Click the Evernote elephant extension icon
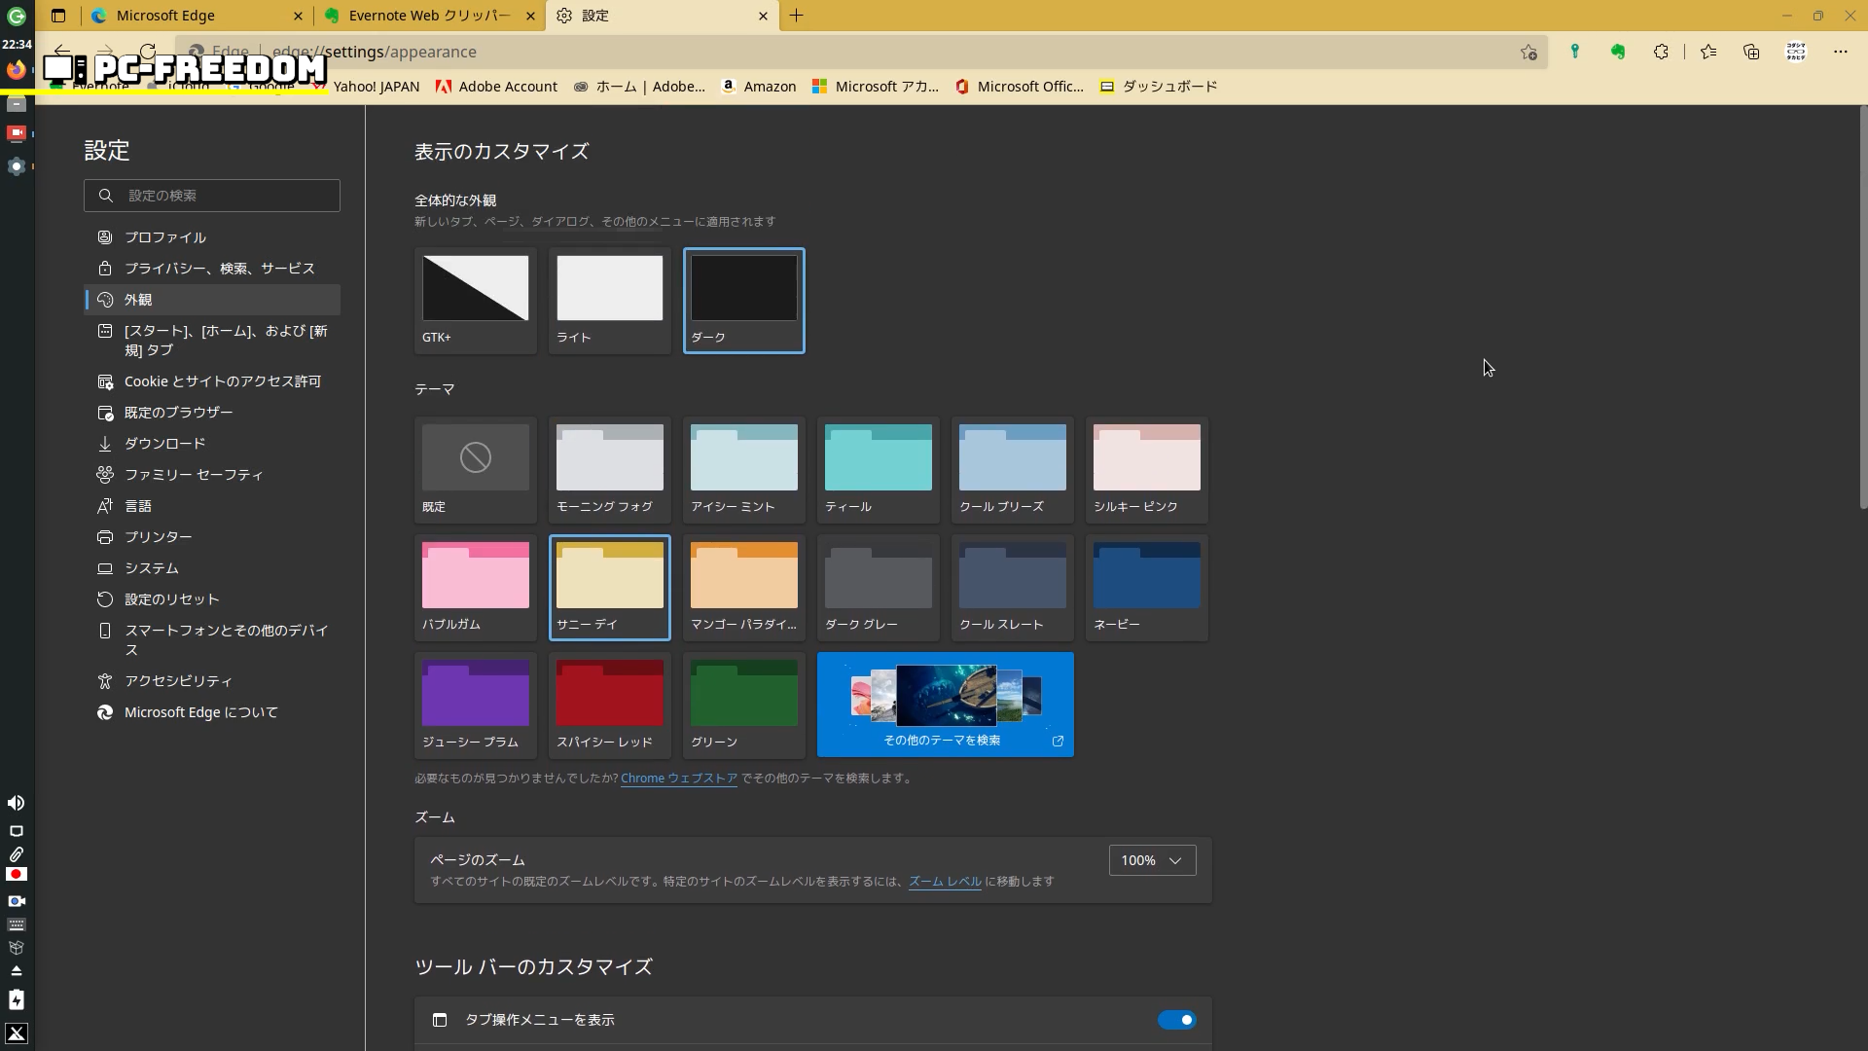The image size is (1868, 1051). [1618, 52]
